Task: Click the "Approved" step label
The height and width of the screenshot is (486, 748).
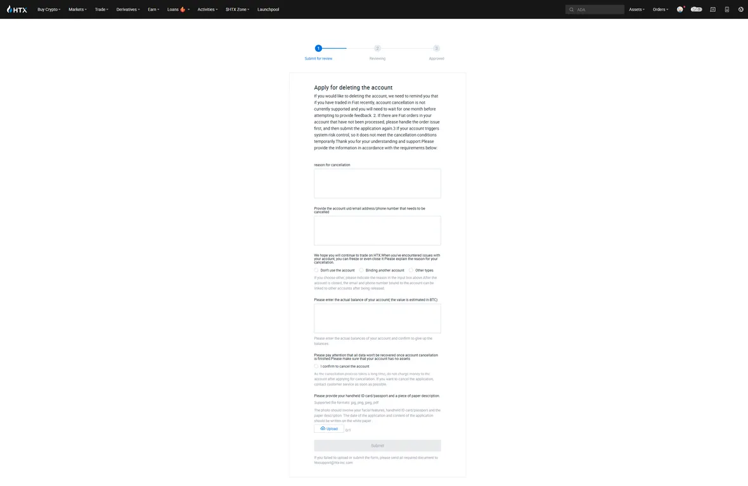Action: (x=436, y=59)
